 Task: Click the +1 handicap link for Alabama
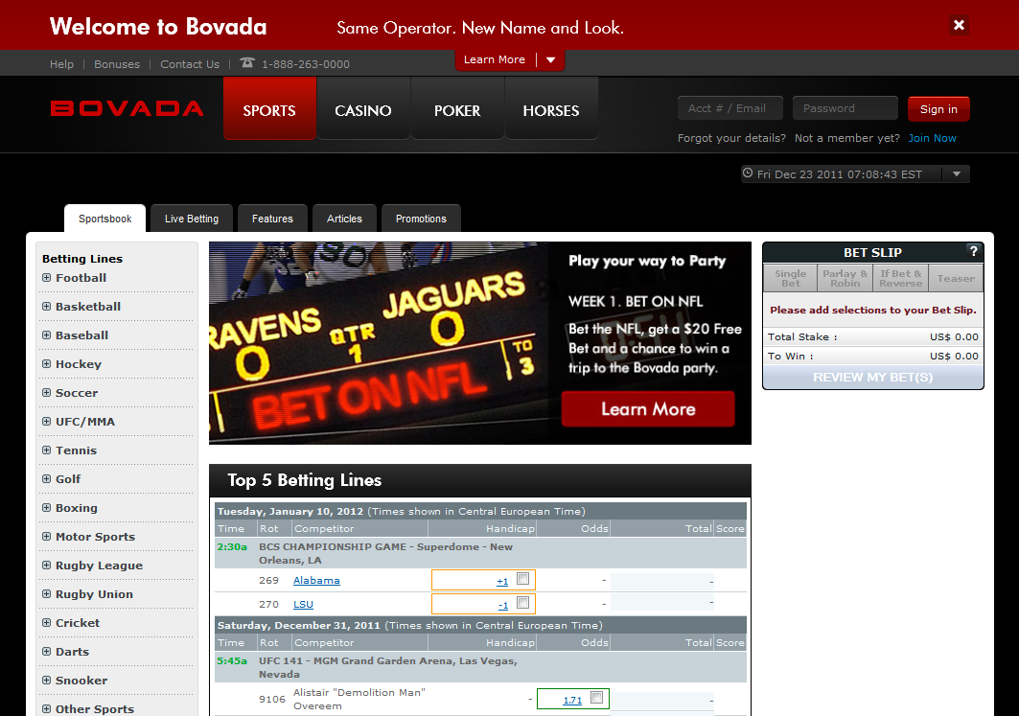point(502,582)
